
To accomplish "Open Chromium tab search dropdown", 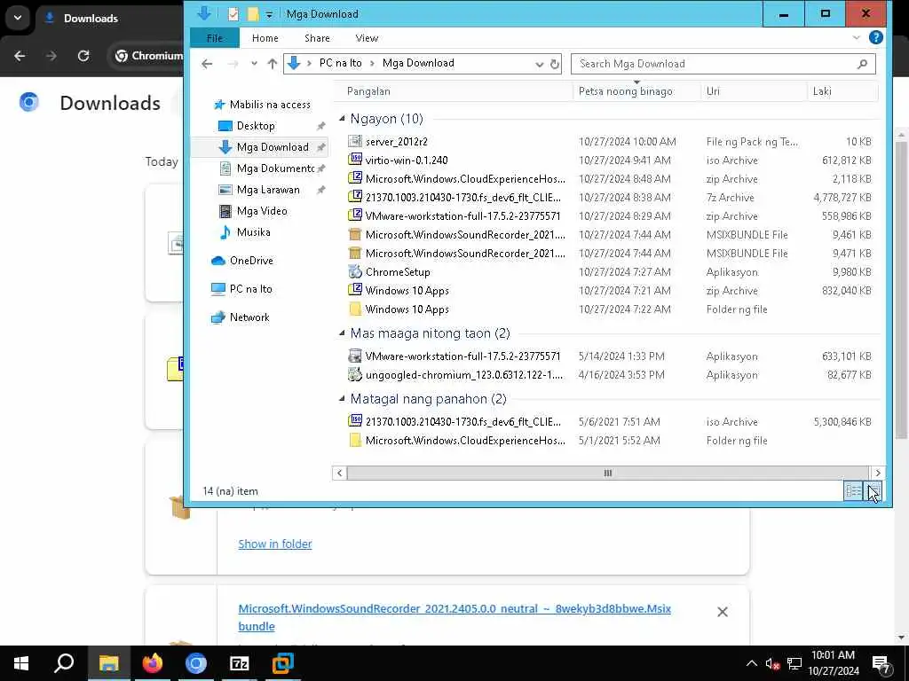I will (x=18, y=18).
